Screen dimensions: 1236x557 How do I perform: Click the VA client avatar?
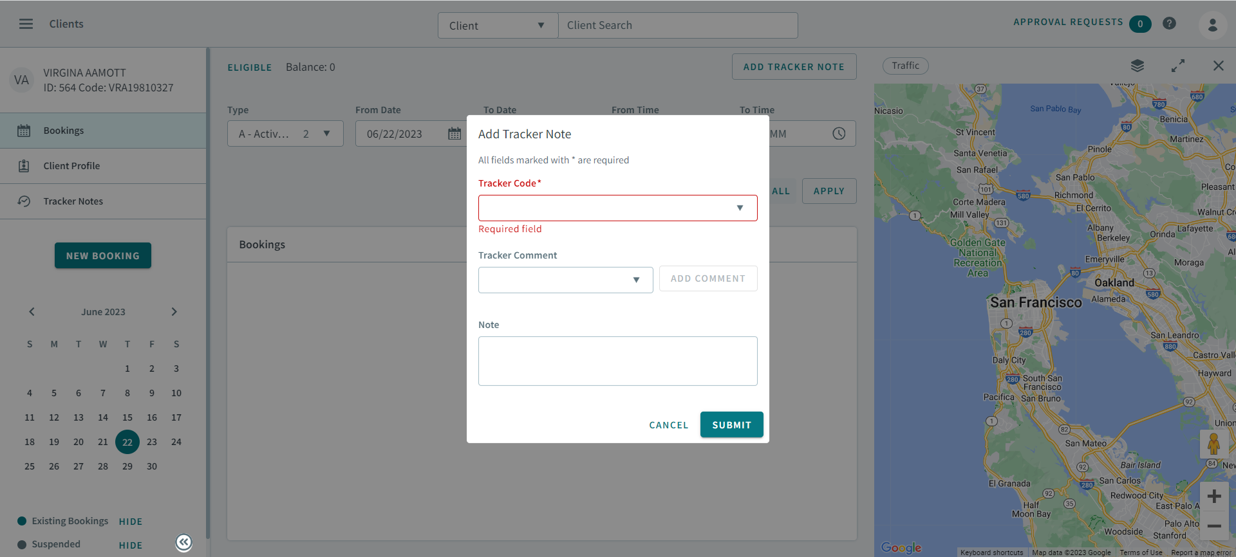(21, 80)
